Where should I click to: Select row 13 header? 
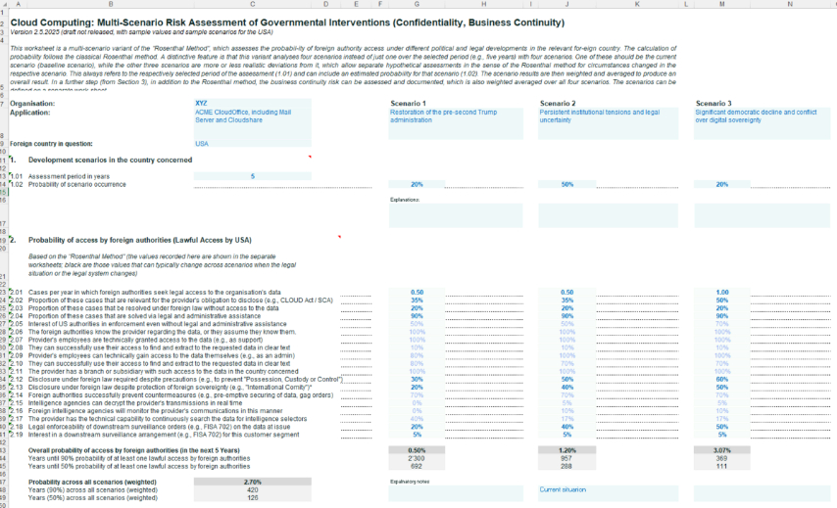click(4, 176)
